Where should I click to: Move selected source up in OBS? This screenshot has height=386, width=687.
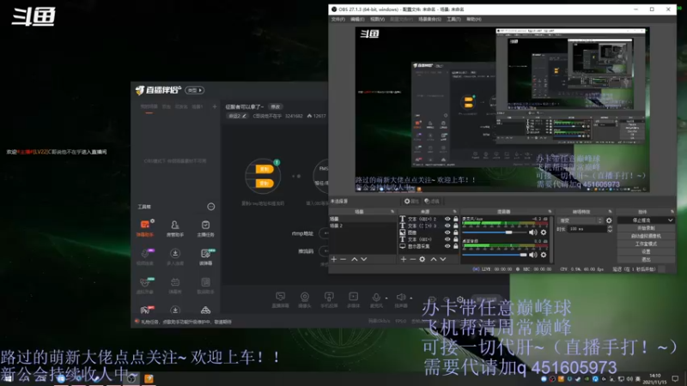click(434, 260)
